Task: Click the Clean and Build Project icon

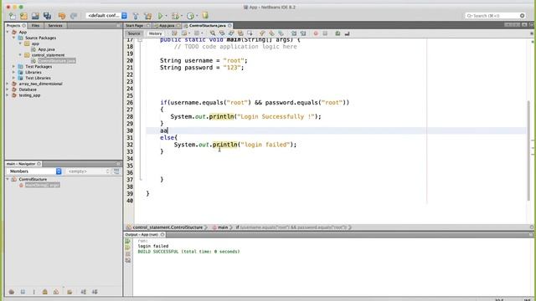Action: point(147,16)
